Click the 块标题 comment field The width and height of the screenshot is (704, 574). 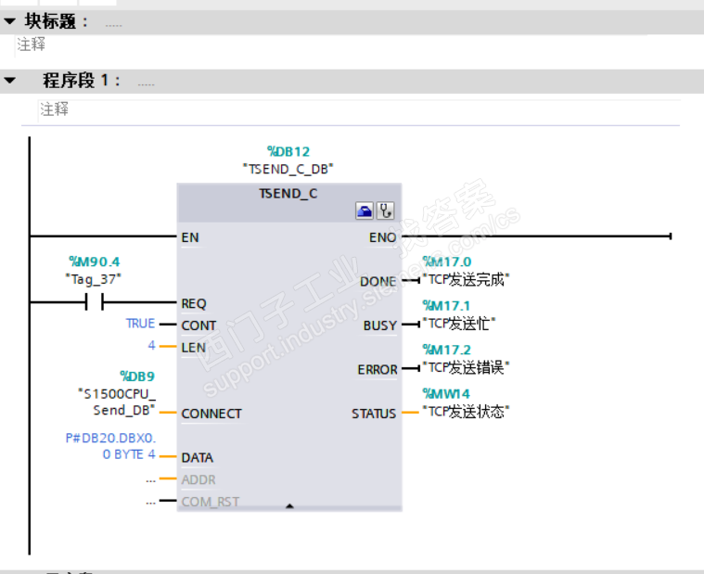331,45
